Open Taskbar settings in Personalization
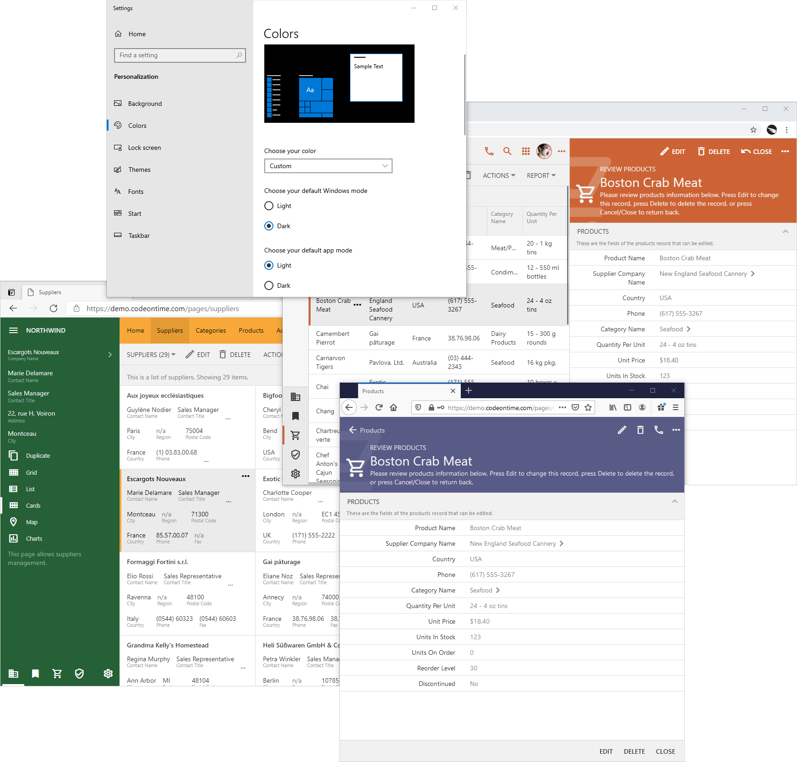The image size is (797, 762). pos(139,236)
